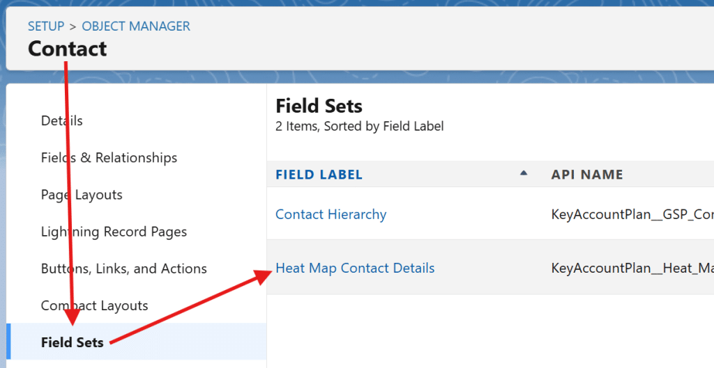
Task: Click the API NAME column header
Action: pos(587,175)
